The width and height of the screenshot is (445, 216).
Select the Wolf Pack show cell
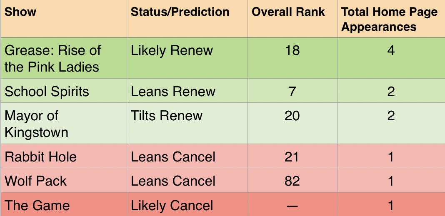tap(64, 180)
